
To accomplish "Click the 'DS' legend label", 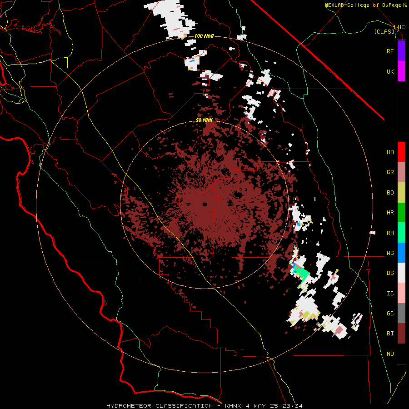I will [390, 273].
